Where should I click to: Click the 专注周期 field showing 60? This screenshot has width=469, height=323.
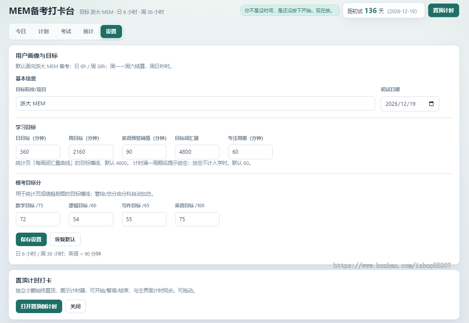click(x=250, y=152)
